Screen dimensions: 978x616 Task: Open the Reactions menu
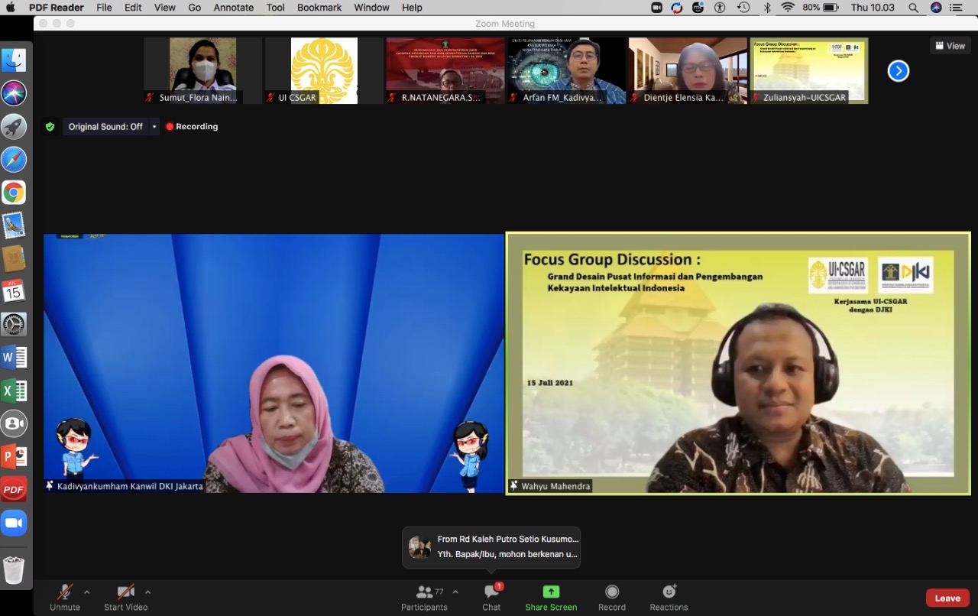[669, 592]
